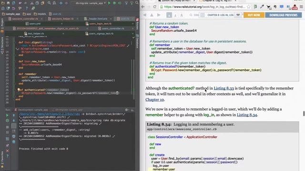The image size is (305, 171).
Task: Click the eyedropper extension icon in Chrome
Action: 262,7
